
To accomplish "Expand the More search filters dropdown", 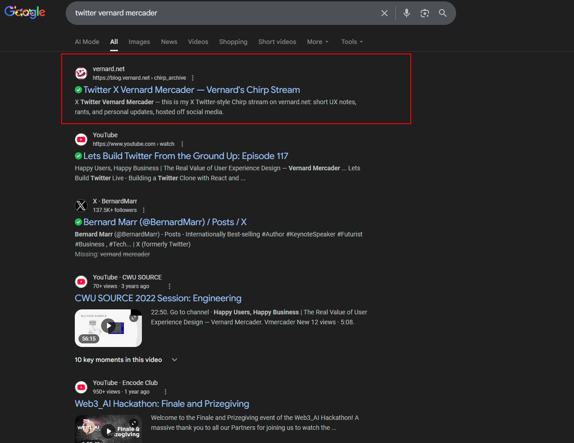I will (317, 42).
